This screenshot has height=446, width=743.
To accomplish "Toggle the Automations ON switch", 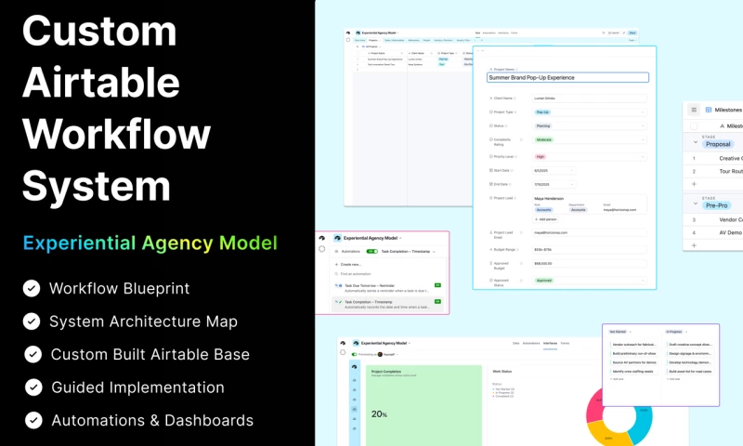I will [372, 252].
